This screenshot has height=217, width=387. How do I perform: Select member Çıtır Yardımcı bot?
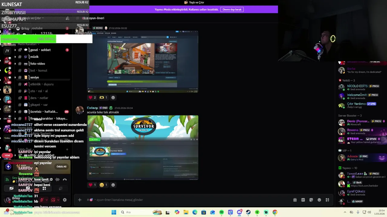pyautogui.click(x=362, y=105)
